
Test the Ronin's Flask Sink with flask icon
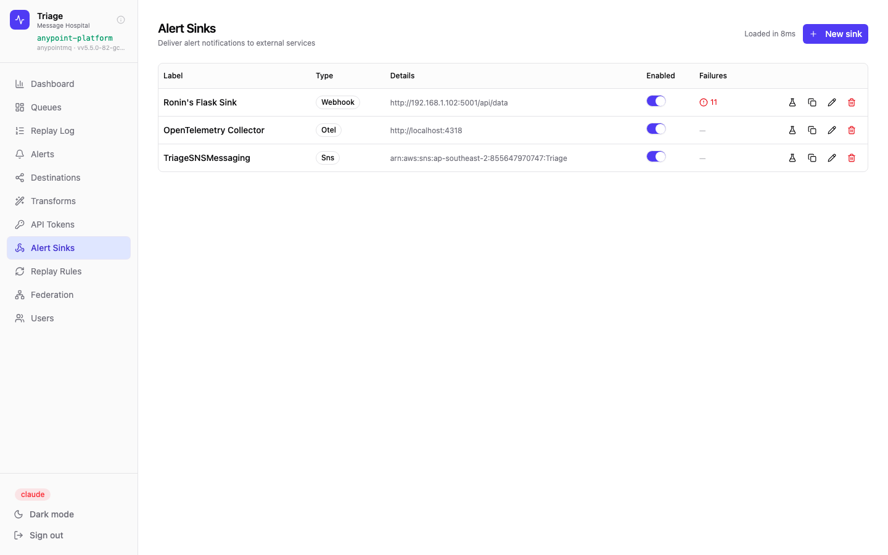[792, 102]
